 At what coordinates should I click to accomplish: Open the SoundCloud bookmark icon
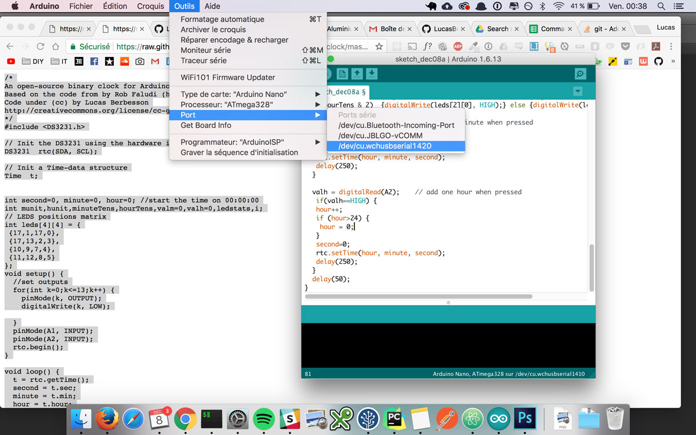(x=124, y=61)
